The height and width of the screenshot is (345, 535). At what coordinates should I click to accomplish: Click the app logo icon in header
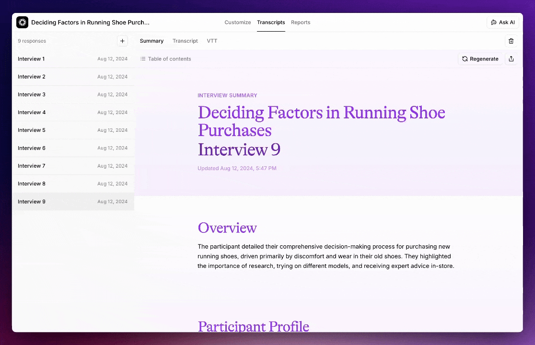point(22,23)
